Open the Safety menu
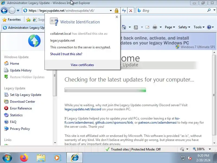 [184, 27]
